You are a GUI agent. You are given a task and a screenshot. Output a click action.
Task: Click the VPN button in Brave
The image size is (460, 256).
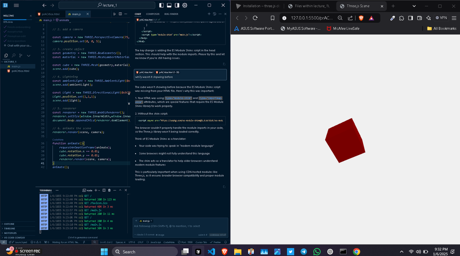[440, 18]
